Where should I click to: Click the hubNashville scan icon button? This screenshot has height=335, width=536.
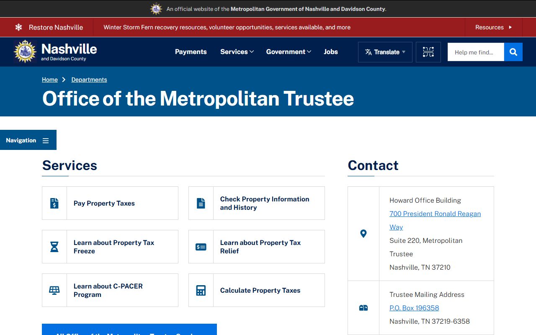coord(428,52)
